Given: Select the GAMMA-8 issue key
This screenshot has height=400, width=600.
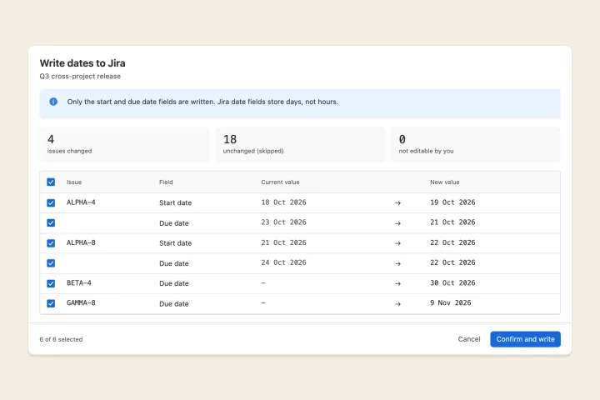Looking at the screenshot, I should tap(81, 302).
